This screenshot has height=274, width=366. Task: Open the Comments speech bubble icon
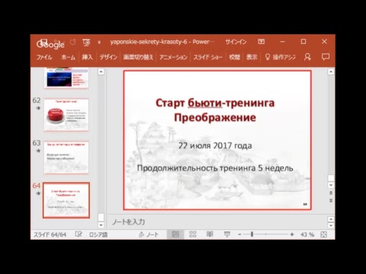(x=326, y=57)
